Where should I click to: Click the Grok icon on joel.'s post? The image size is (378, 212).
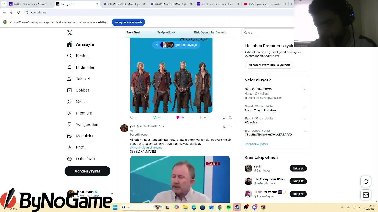pyautogui.click(x=225, y=126)
